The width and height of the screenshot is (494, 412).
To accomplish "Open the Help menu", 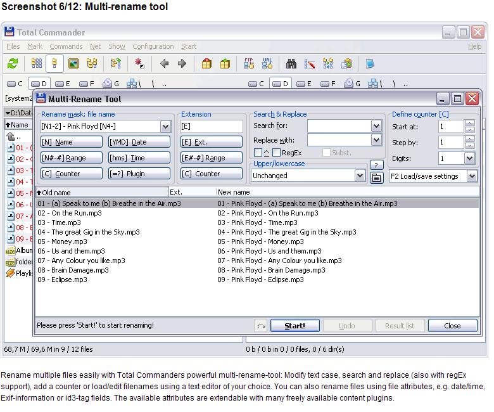I will [x=474, y=46].
